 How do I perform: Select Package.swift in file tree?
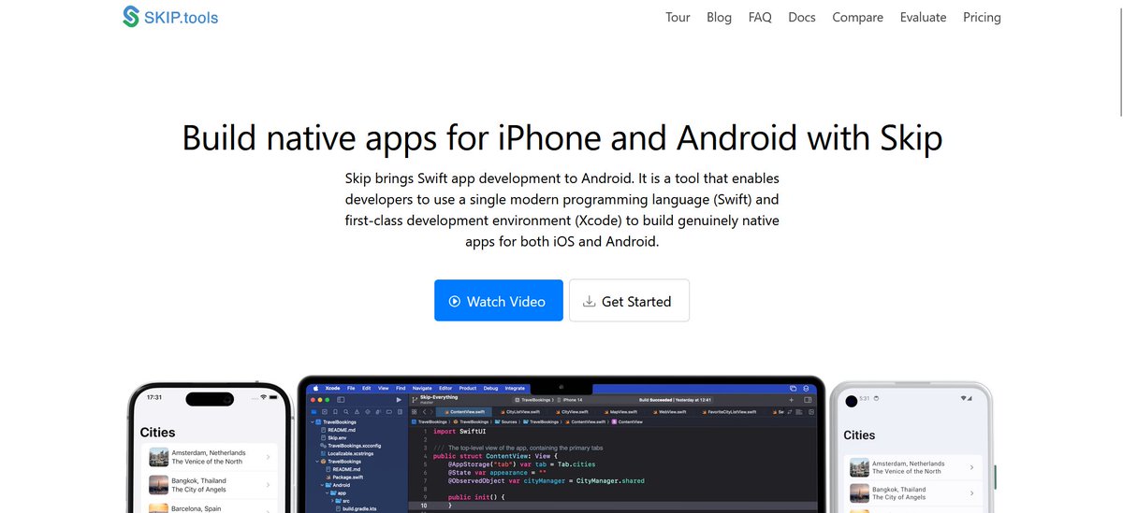pos(343,477)
